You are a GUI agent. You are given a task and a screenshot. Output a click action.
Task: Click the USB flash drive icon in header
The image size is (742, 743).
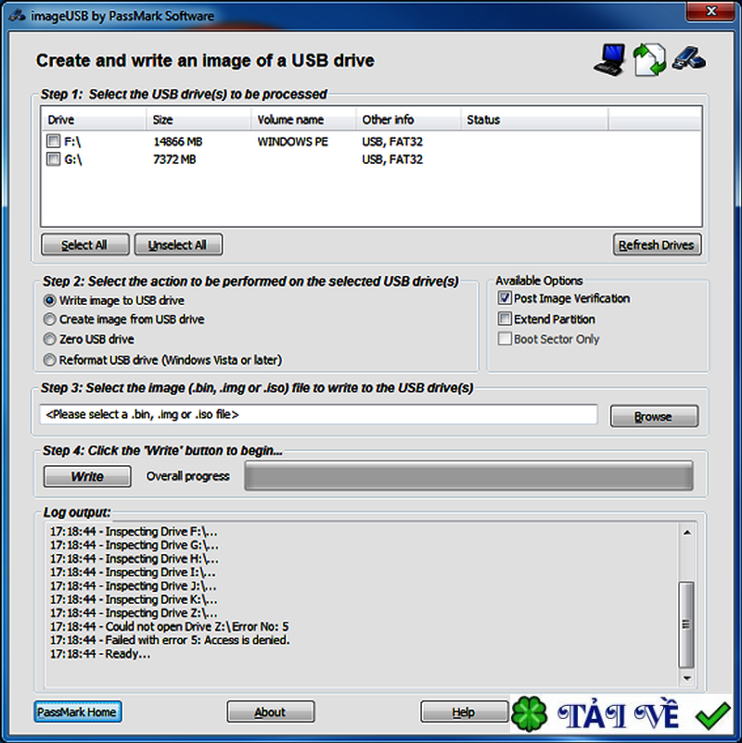[689, 58]
